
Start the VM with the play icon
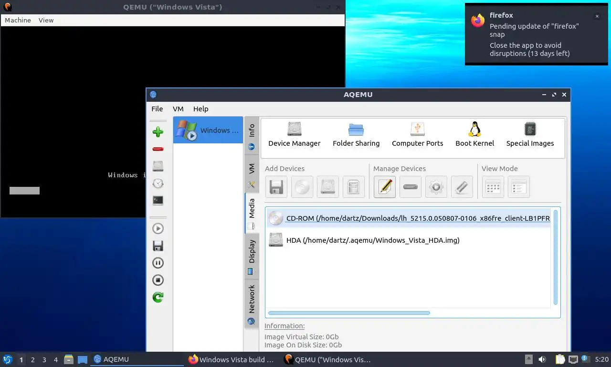158,229
